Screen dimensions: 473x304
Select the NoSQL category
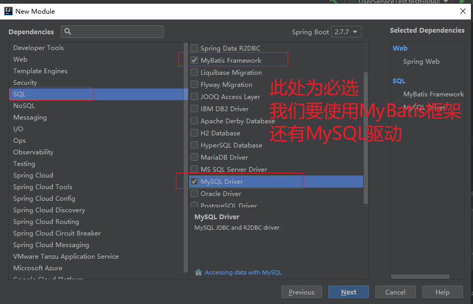click(24, 106)
